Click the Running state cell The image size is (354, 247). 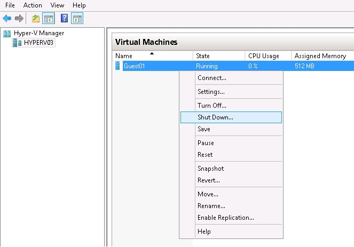click(x=207, y=66)
